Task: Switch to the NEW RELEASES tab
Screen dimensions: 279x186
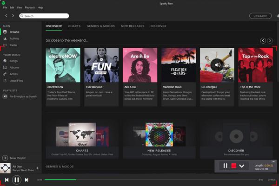Action: (133, 26)
